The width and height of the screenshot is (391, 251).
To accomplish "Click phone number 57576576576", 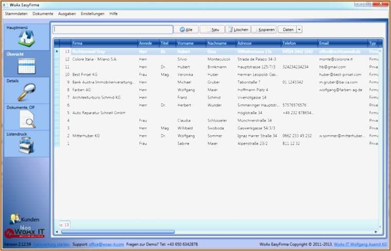I will click(294, 105).
